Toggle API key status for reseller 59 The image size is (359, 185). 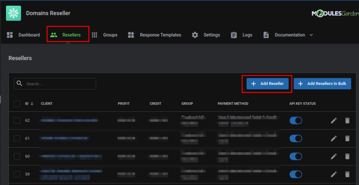[296, 174]
